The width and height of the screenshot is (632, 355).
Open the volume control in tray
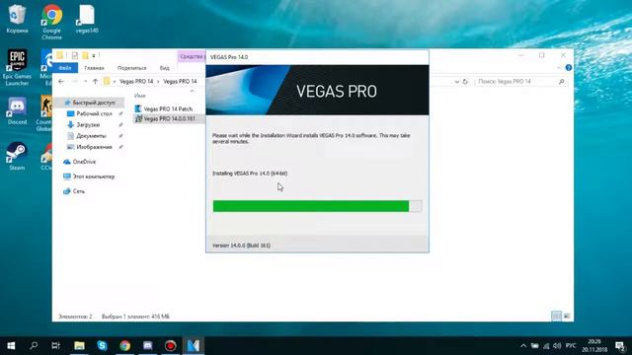pos(557,346)
